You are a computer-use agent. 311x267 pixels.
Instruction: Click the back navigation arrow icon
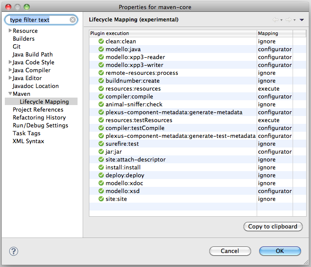[x=276, y=20]
